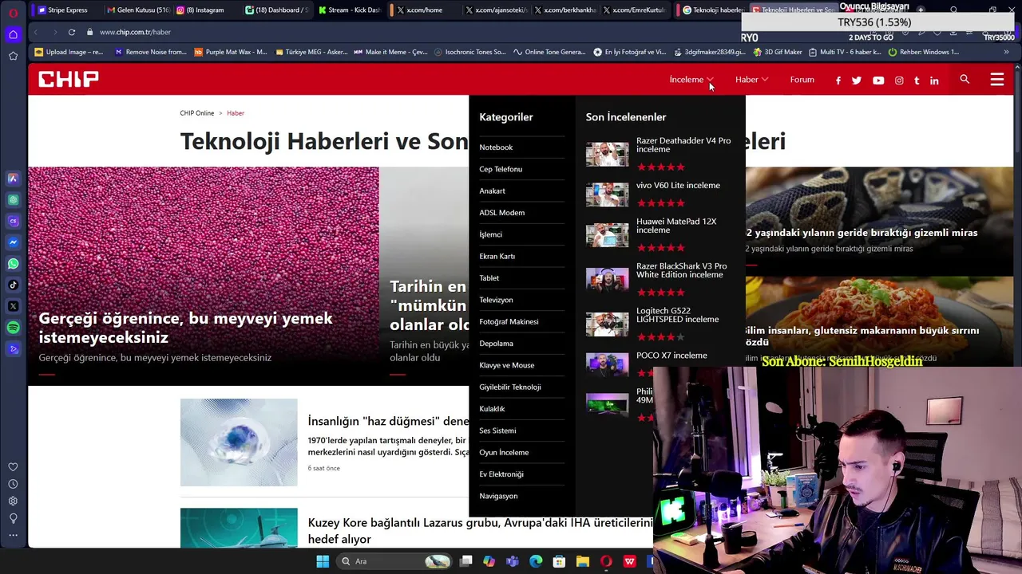This screenshot has height=574, width=1022.
Task: Open CHIP's Tumblr icon
Action: click(917, 81)
